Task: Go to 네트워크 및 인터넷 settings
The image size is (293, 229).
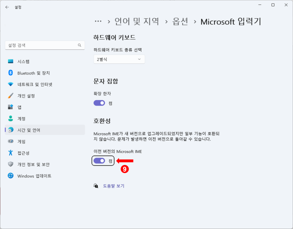Action: 45,84
